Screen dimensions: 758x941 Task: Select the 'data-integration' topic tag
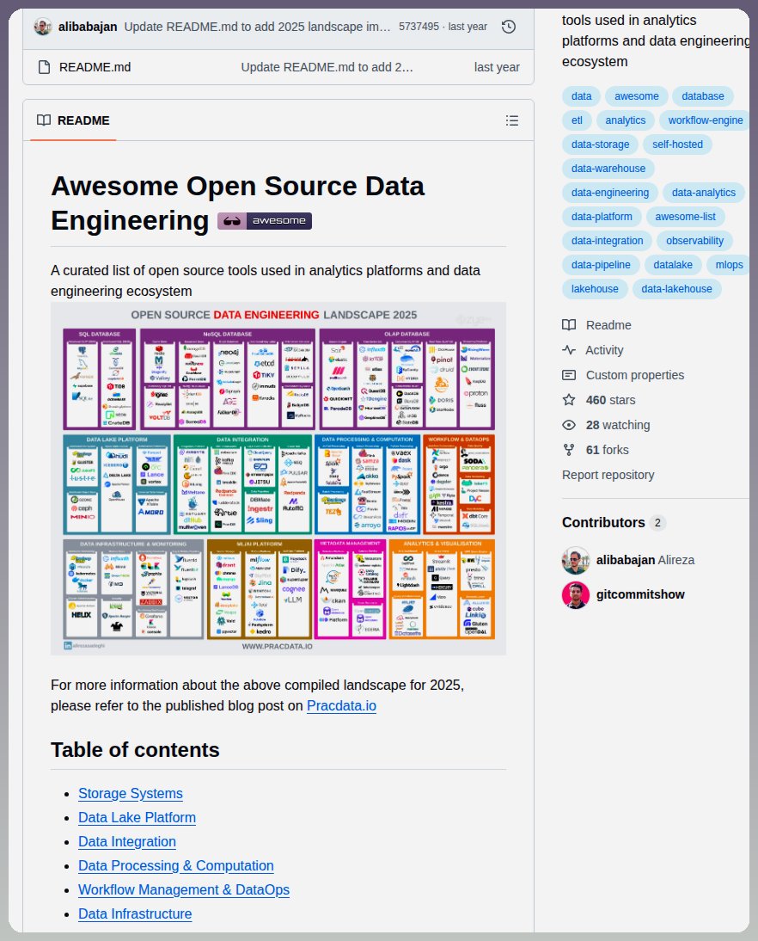[607, 240]
